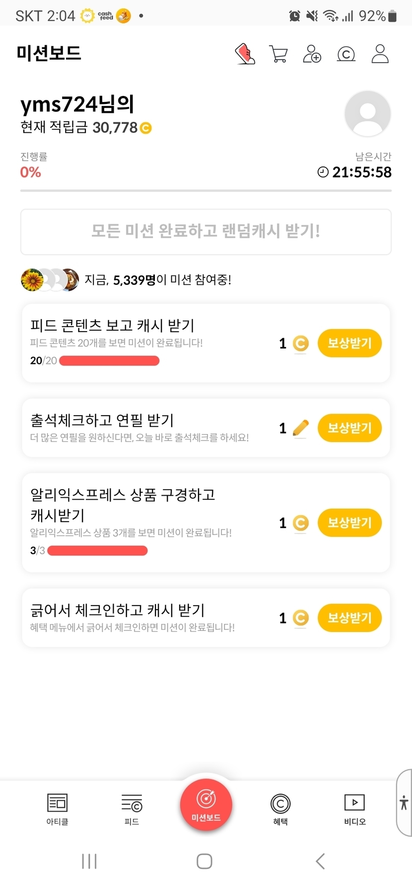412x885 pixels.
Task: Go to the 비디오 tab
Action: point(354,809)
